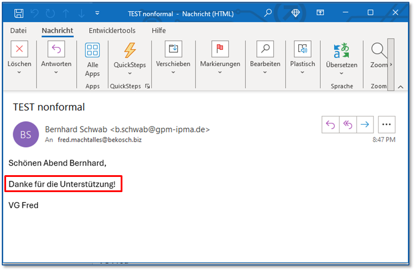
Task: Click the Plastisch reader icon
Action: tap(303, 49)
